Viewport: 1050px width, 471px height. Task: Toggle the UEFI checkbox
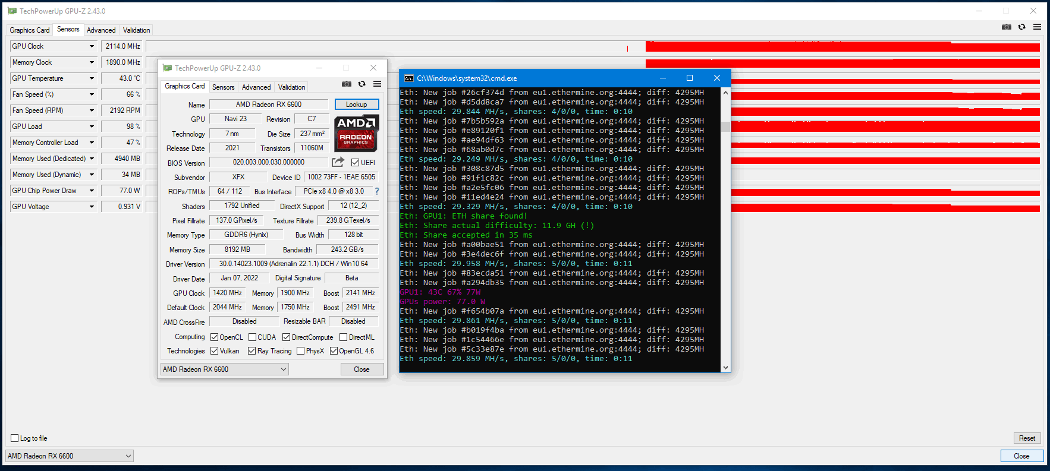click(355, 162)
